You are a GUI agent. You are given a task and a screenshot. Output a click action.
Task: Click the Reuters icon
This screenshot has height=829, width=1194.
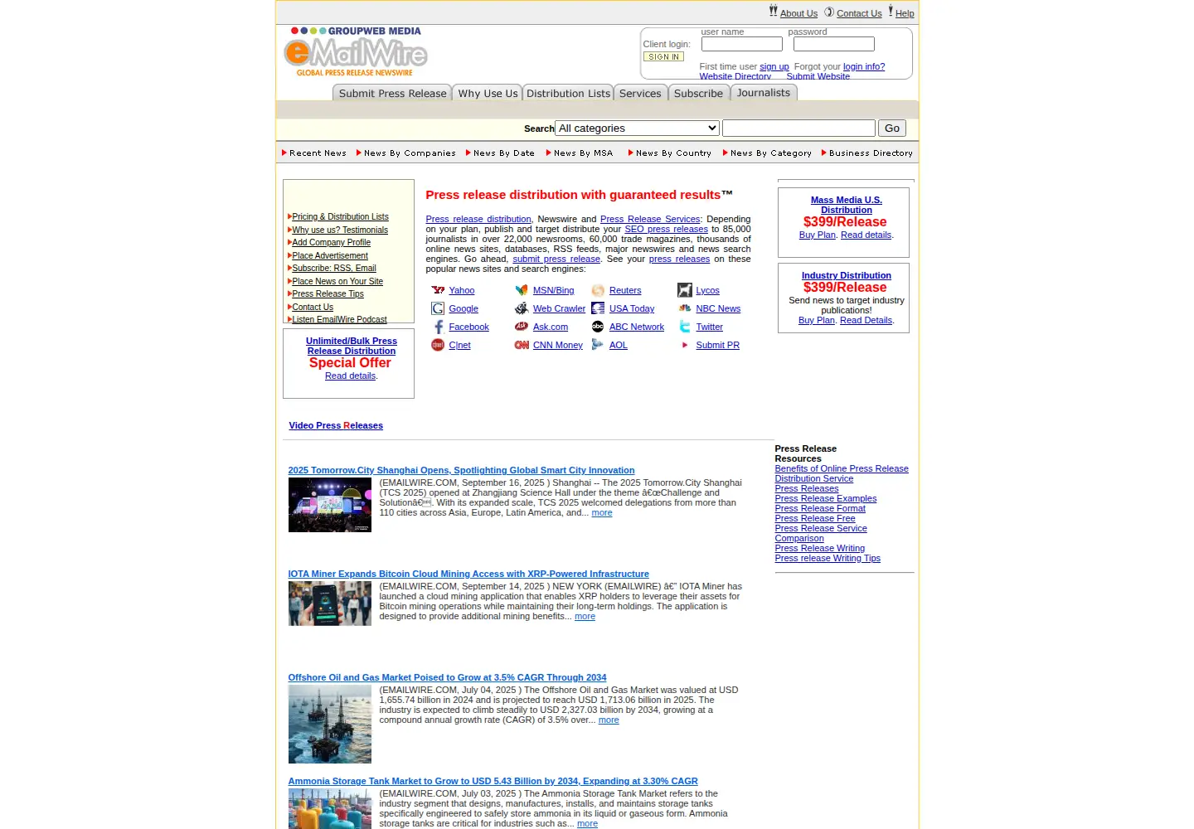pos(598,290)
